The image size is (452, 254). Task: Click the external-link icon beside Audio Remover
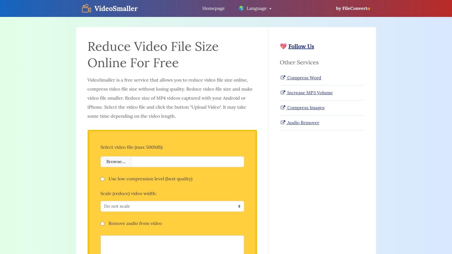pyautogui.click(x=282, y=122)
